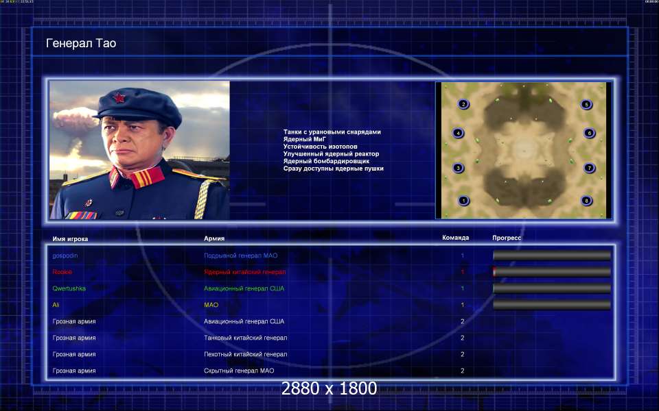The width and height of the screenshot is (659, 411).
Task: Click the 'Генерал Тао' title text
Action: coord(81,43)
